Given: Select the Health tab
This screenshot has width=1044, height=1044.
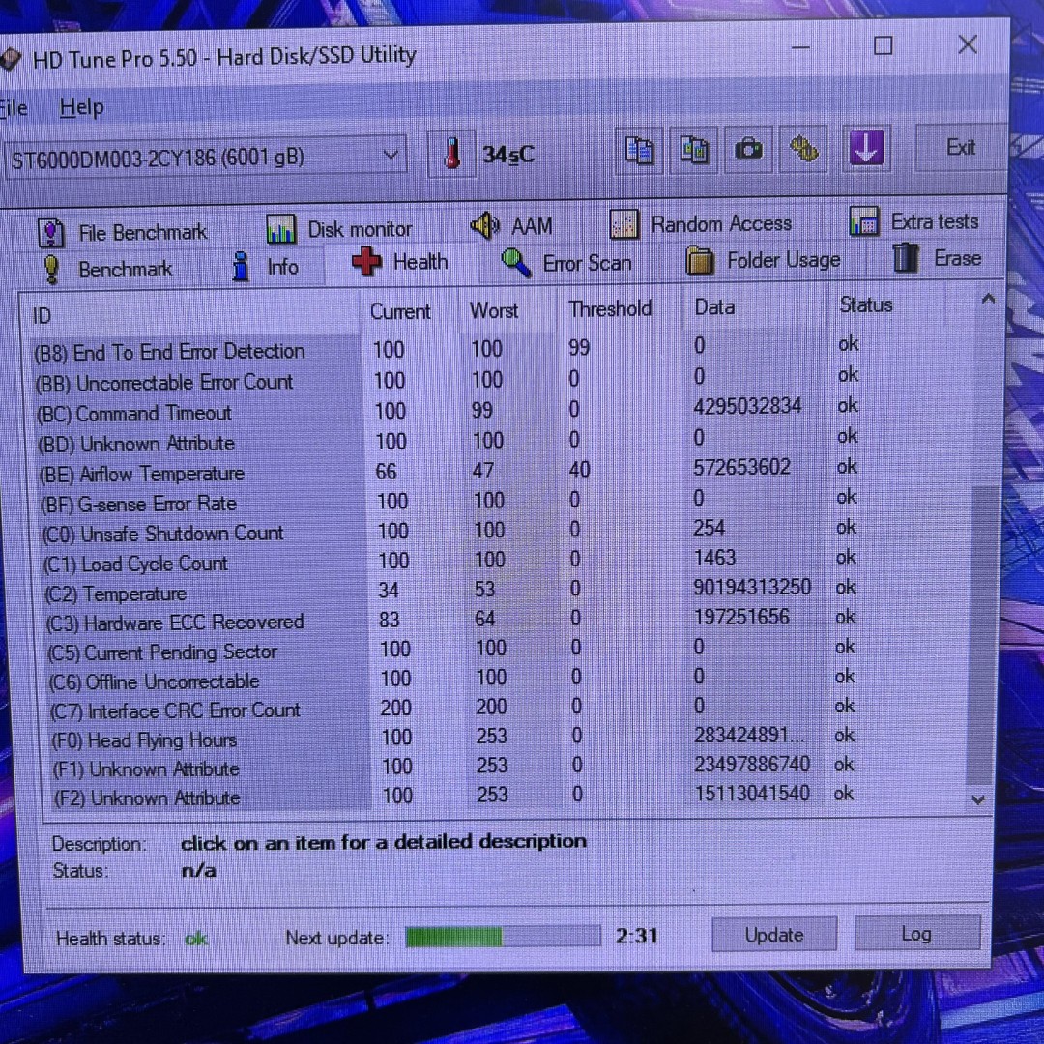Looking at the screenshot, I should (400, 263).
